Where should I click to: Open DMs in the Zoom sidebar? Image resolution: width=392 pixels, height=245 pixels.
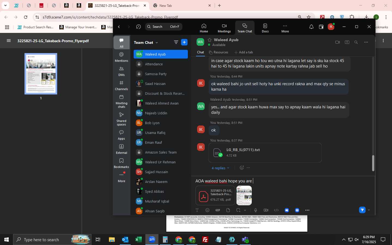click(121, 71)
